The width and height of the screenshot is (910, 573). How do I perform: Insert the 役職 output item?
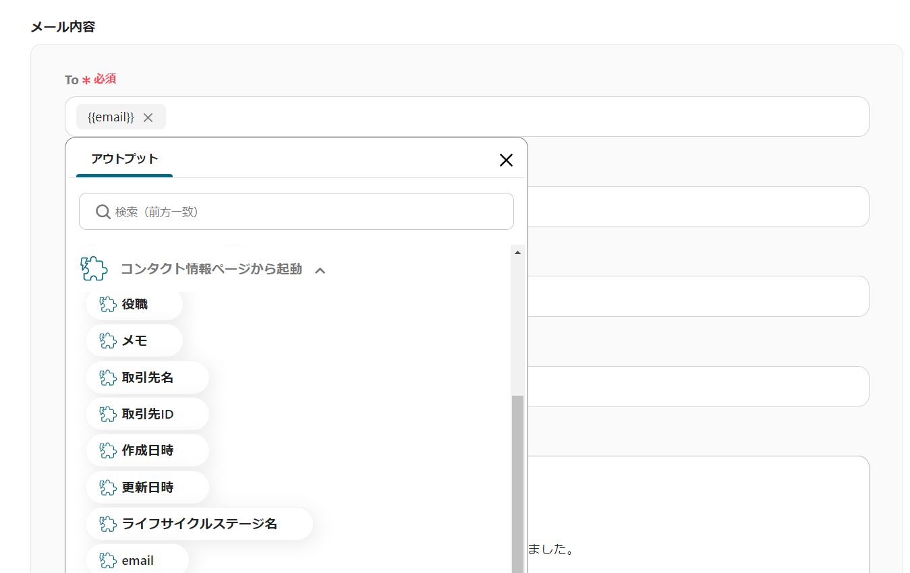point(134,304)
